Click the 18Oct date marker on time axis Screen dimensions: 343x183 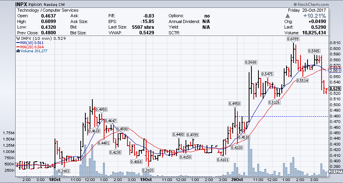[55, 179]
